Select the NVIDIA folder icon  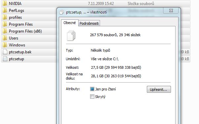point(5,3)
